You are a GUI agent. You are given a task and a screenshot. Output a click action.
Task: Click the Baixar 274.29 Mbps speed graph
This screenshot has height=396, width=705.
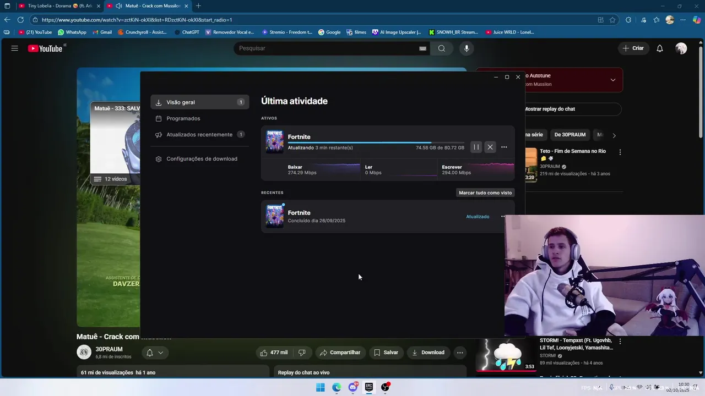click(x=324, y=169)
